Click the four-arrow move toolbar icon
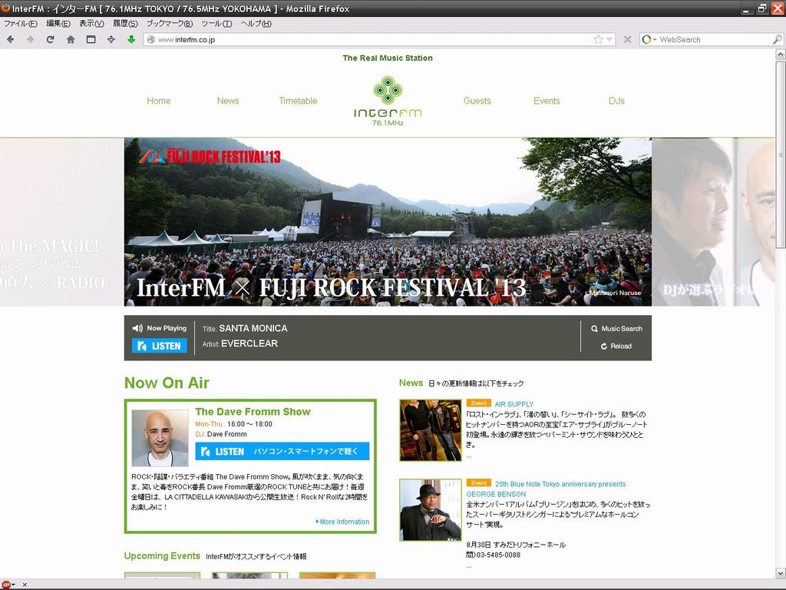This screenshot has width=786, height=590. point(111,39)
